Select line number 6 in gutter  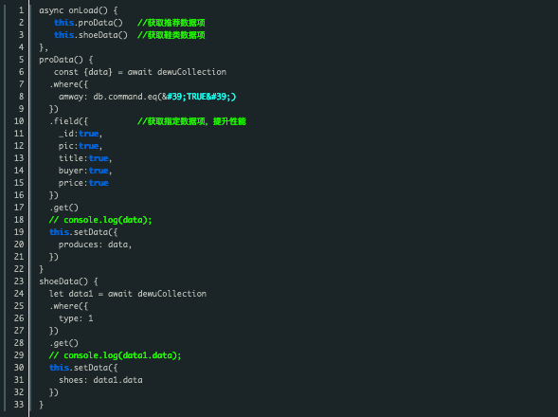coord(22,72)
